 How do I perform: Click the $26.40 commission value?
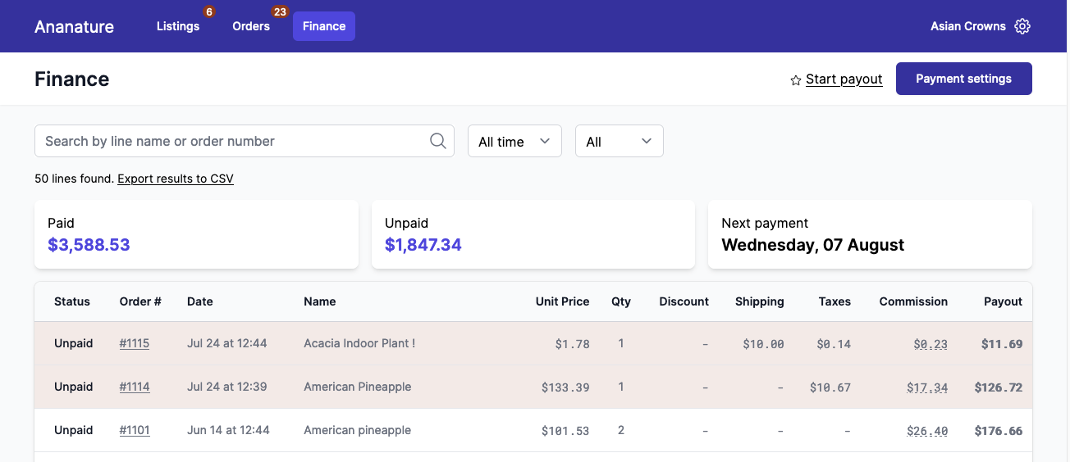(927, 431)
